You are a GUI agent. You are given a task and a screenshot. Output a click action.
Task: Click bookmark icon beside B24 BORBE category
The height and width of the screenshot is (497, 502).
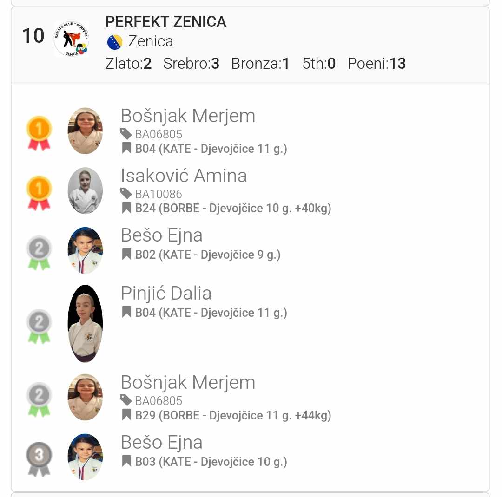click(x=126, y=208)
